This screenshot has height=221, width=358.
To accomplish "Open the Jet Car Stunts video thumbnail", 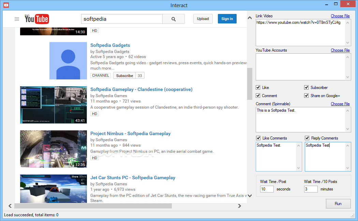I will click(x=54, y=189).
